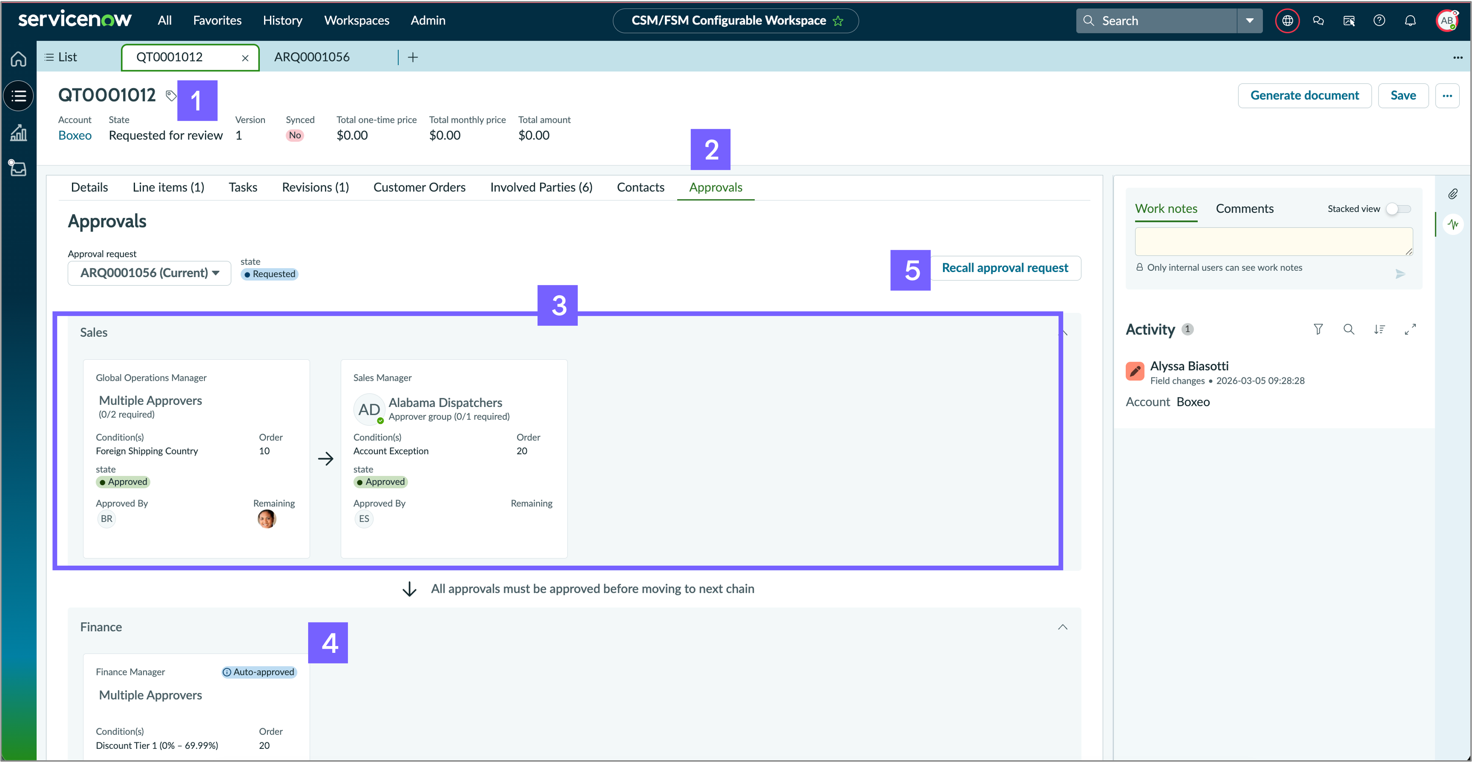
Task: Open the List tab
Action: point(61,57)
